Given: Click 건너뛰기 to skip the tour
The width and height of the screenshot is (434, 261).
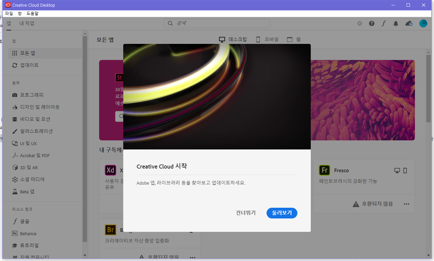Looking at the screenshot, I should (246, 213).
